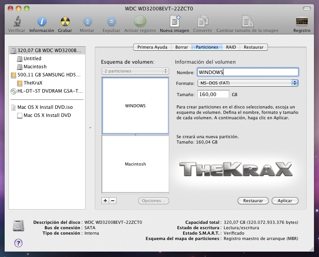Click the green zoom window button

click(27, 8)
